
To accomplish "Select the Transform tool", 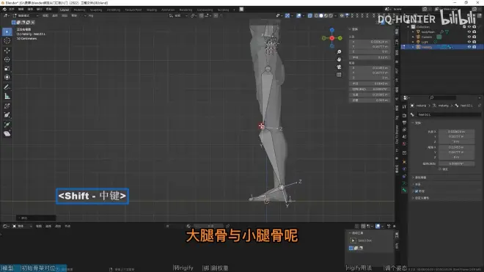I will click(x=7, y=77).
